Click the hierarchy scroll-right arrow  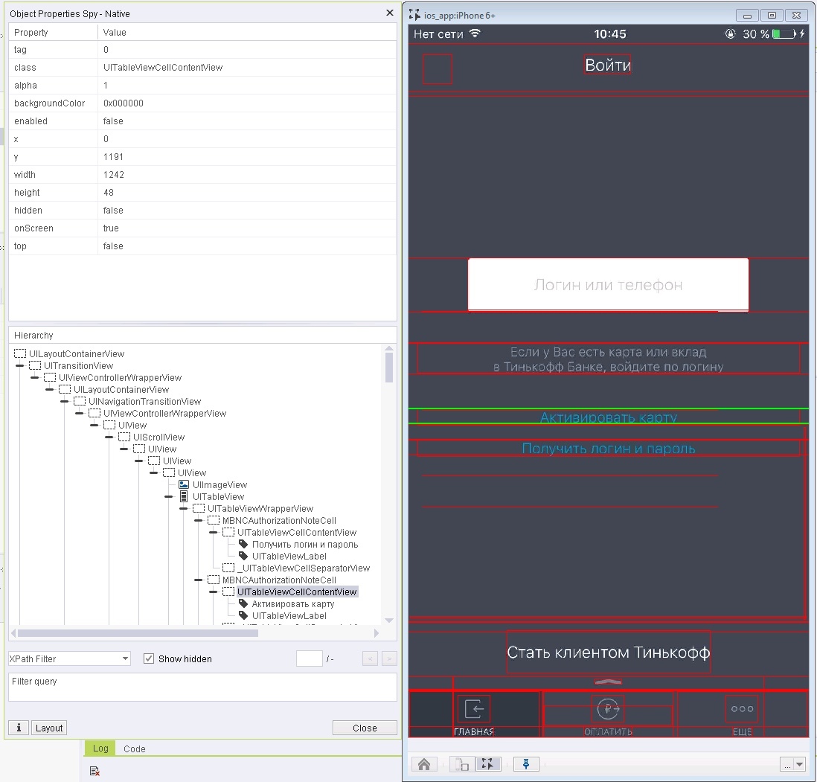(377, 633)
